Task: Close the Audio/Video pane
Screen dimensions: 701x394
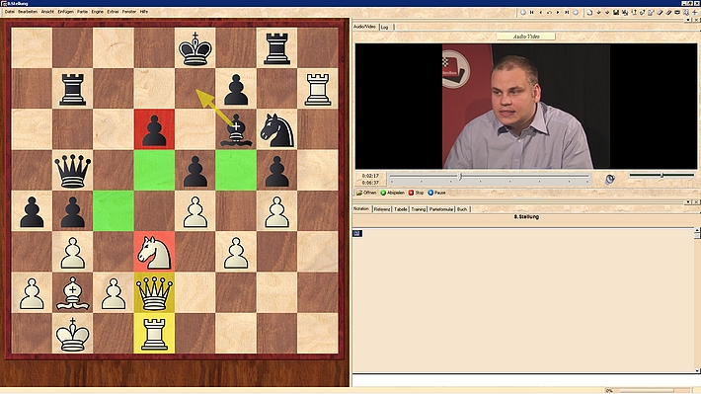Action: click(696, 20)
